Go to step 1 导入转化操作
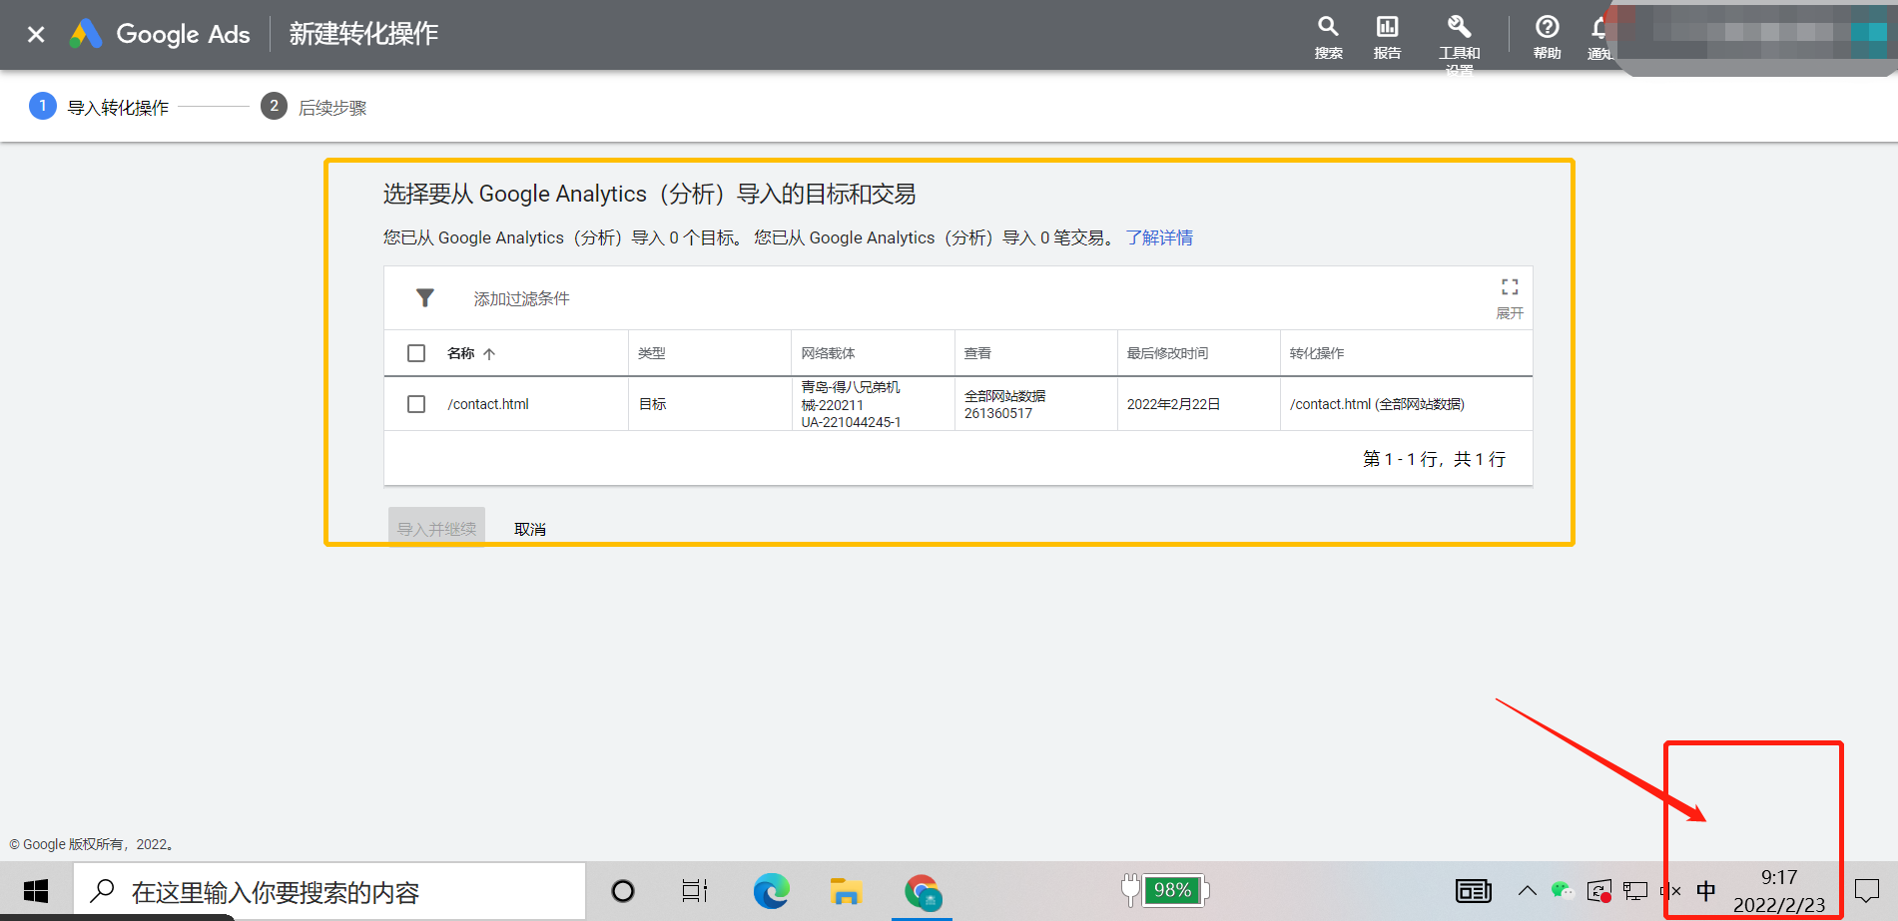This screenshot has height=921, width=1898. (x=99, y=107)
